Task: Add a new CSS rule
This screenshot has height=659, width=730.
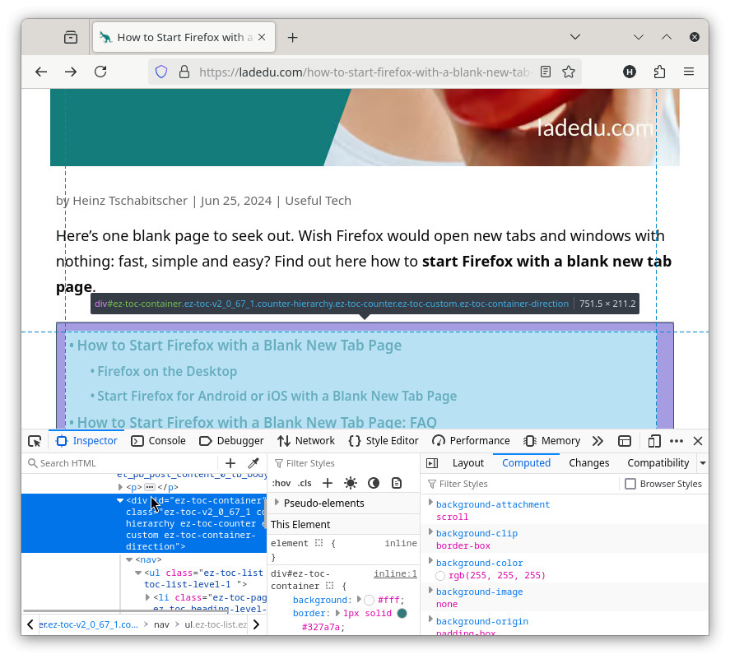Action: point(328,483)
